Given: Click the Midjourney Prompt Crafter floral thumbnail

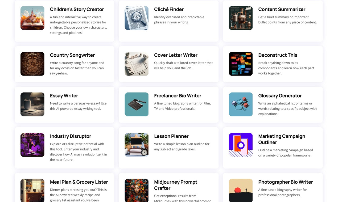Looking at the screenshot, I should click(137, 190).
